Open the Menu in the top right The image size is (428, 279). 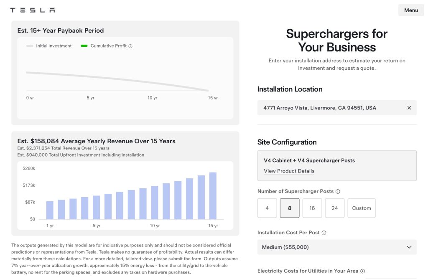(x=411, y=10)
